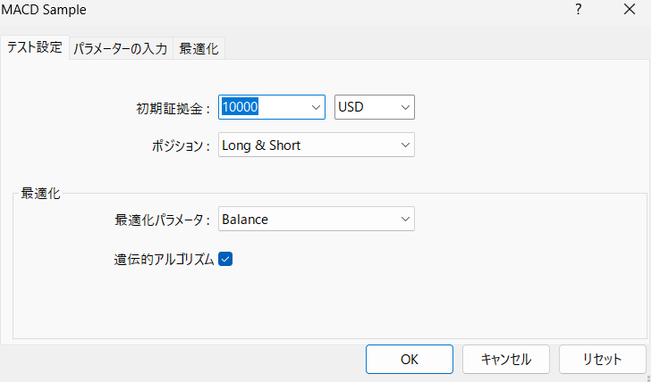Screen dimensions: 651x382
Task: Click the キャンセル button
Action: (506, 360)
